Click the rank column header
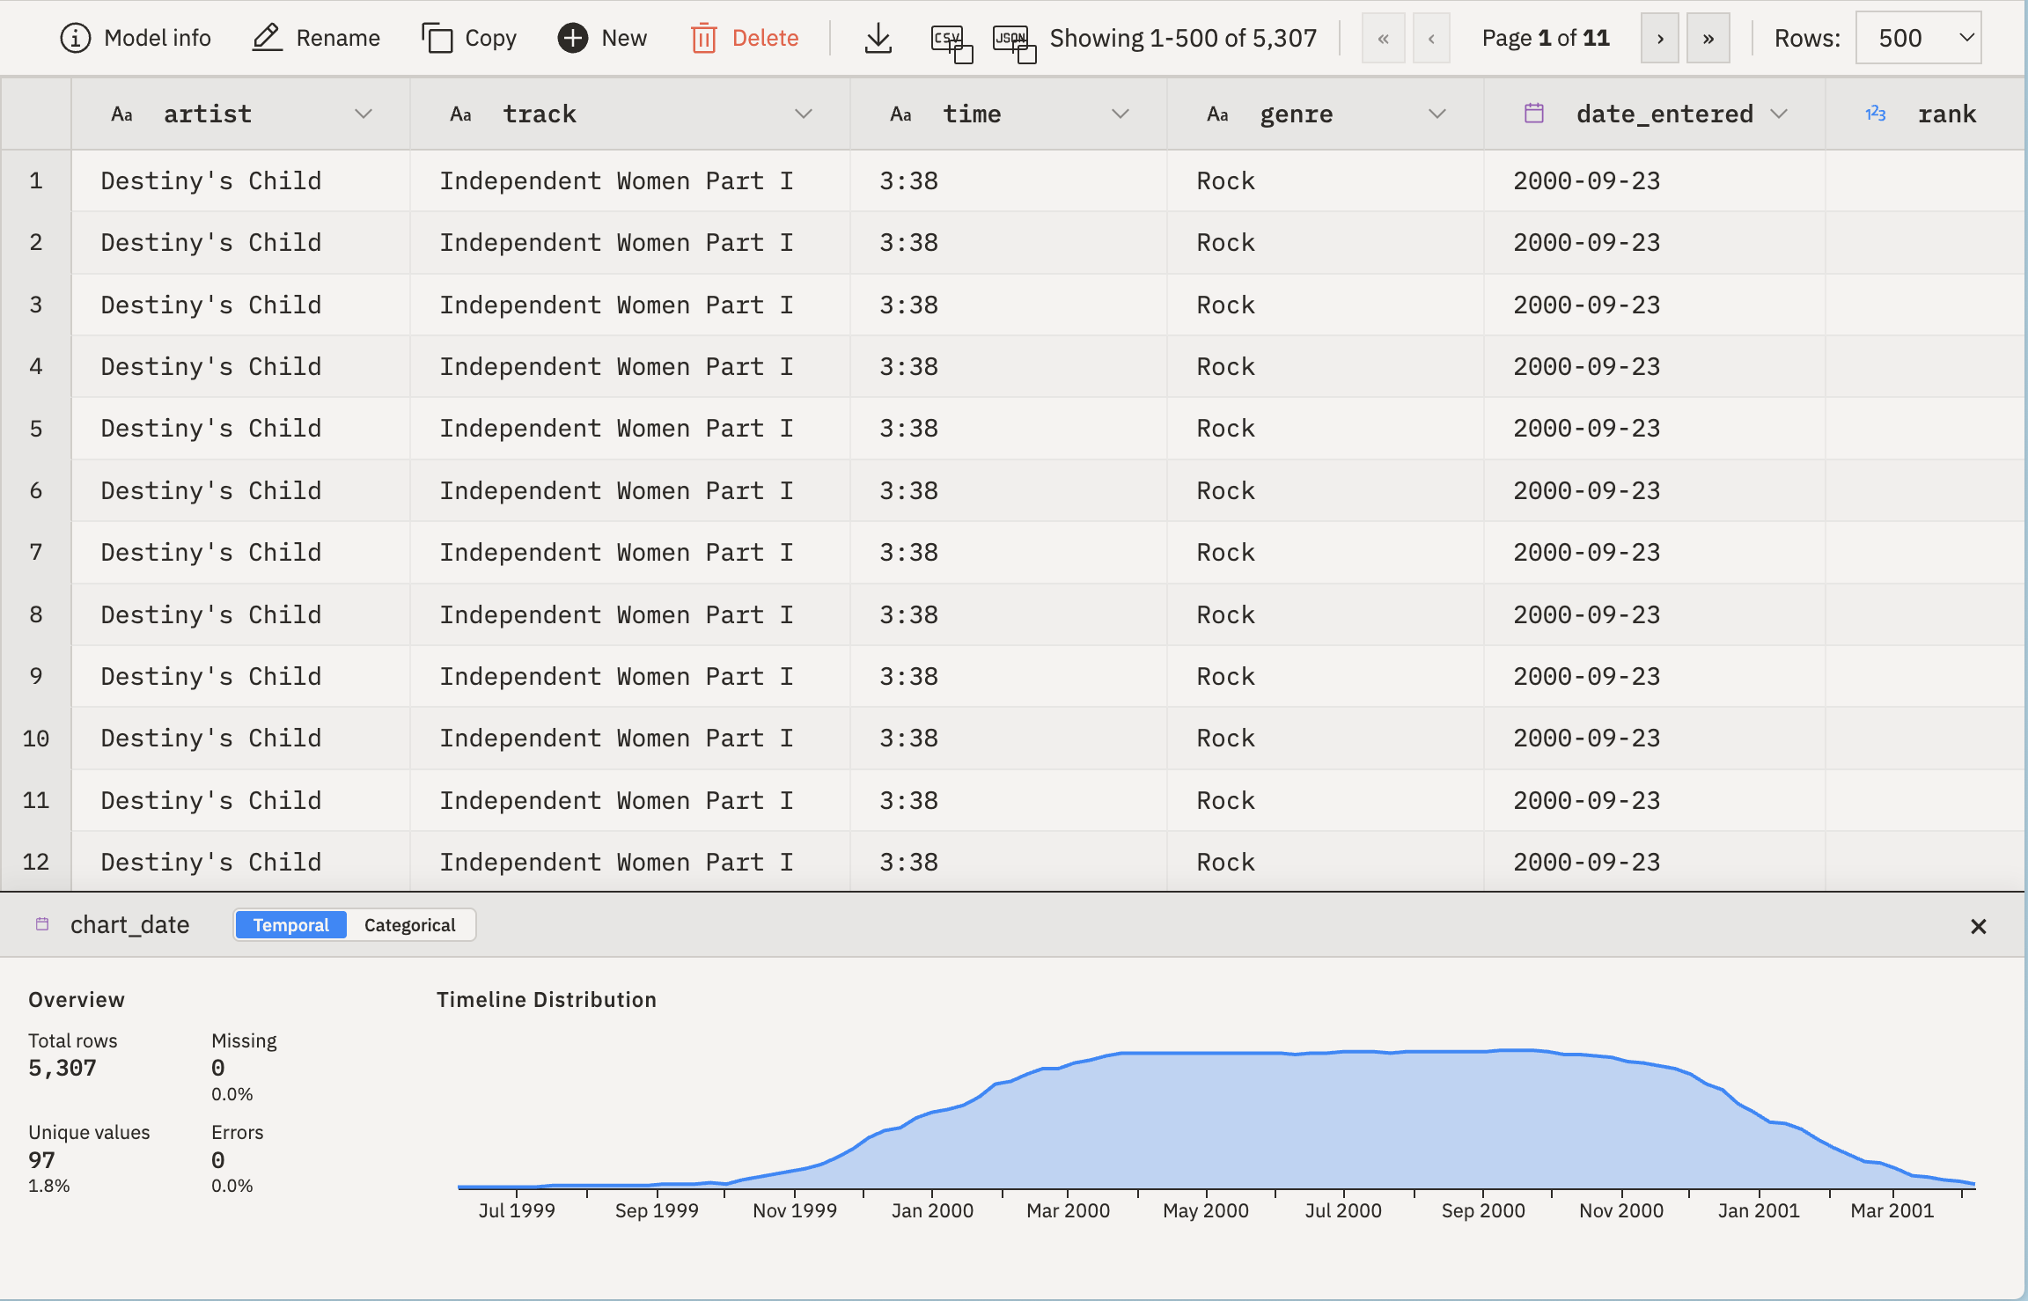Viewport: 2028px width, 1301px height. (x=1946, y=114)
